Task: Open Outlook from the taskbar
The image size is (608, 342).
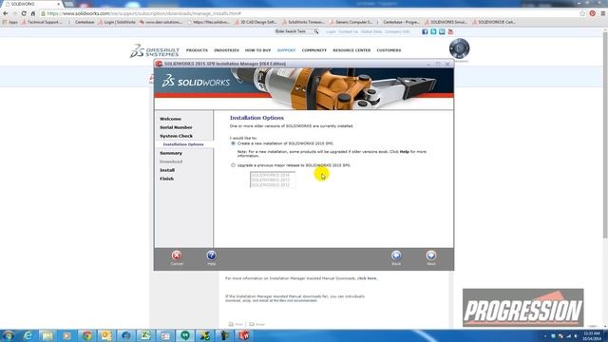Action: (x=106, y=335)
